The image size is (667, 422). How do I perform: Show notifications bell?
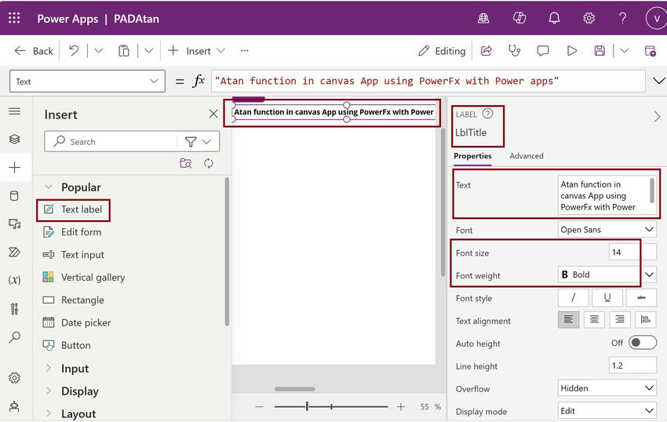click(x=554, y=18)
